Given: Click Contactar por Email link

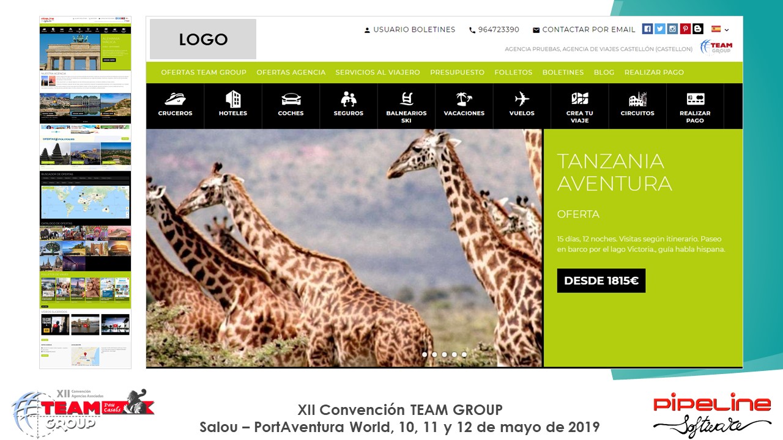Looking at the screenshot, I should [x=584, y=29].
